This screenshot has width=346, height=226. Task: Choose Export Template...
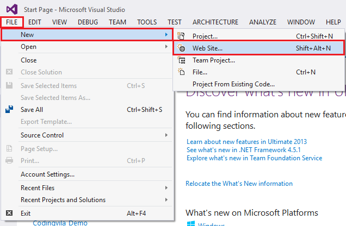click(x=86, y=122)
